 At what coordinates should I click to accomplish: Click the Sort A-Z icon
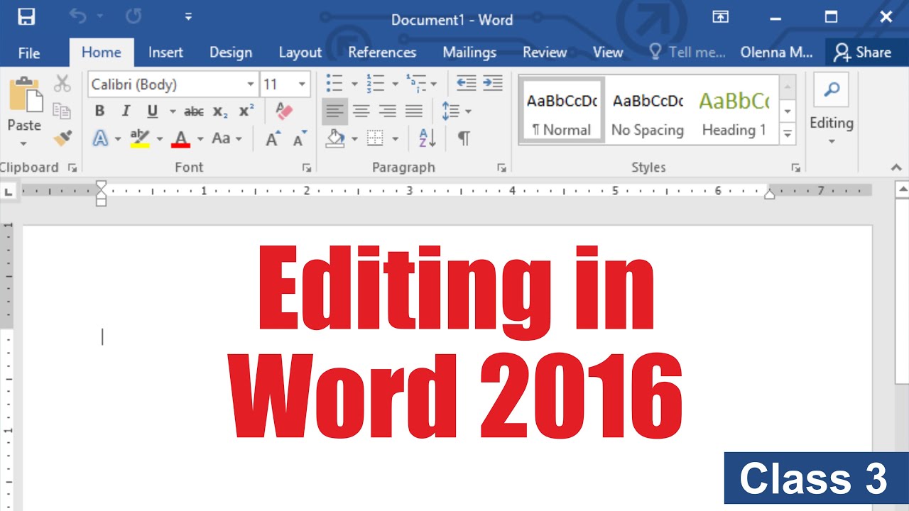tap(427, 138)
